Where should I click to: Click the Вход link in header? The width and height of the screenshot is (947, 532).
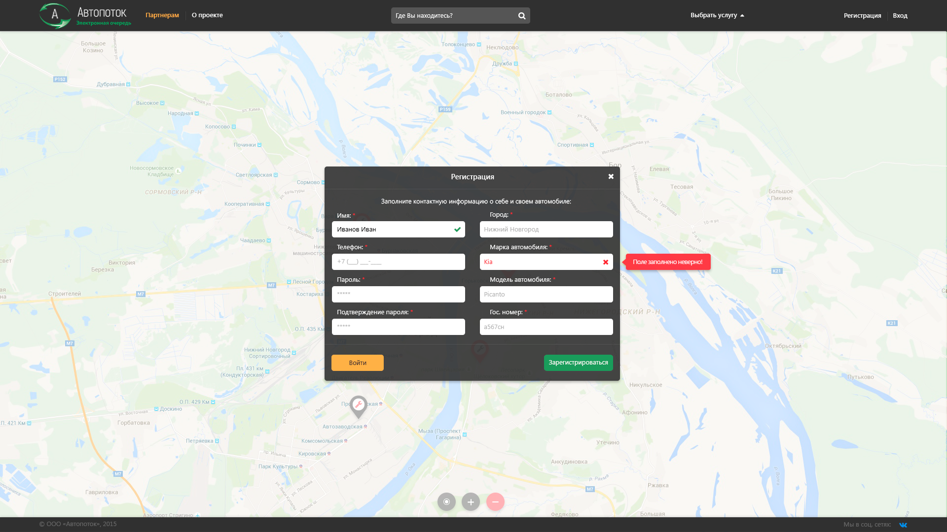click(x=900, y=16)
